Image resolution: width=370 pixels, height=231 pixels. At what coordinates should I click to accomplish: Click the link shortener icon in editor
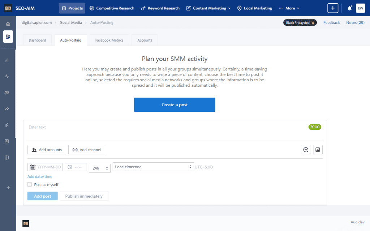[306, 150]
